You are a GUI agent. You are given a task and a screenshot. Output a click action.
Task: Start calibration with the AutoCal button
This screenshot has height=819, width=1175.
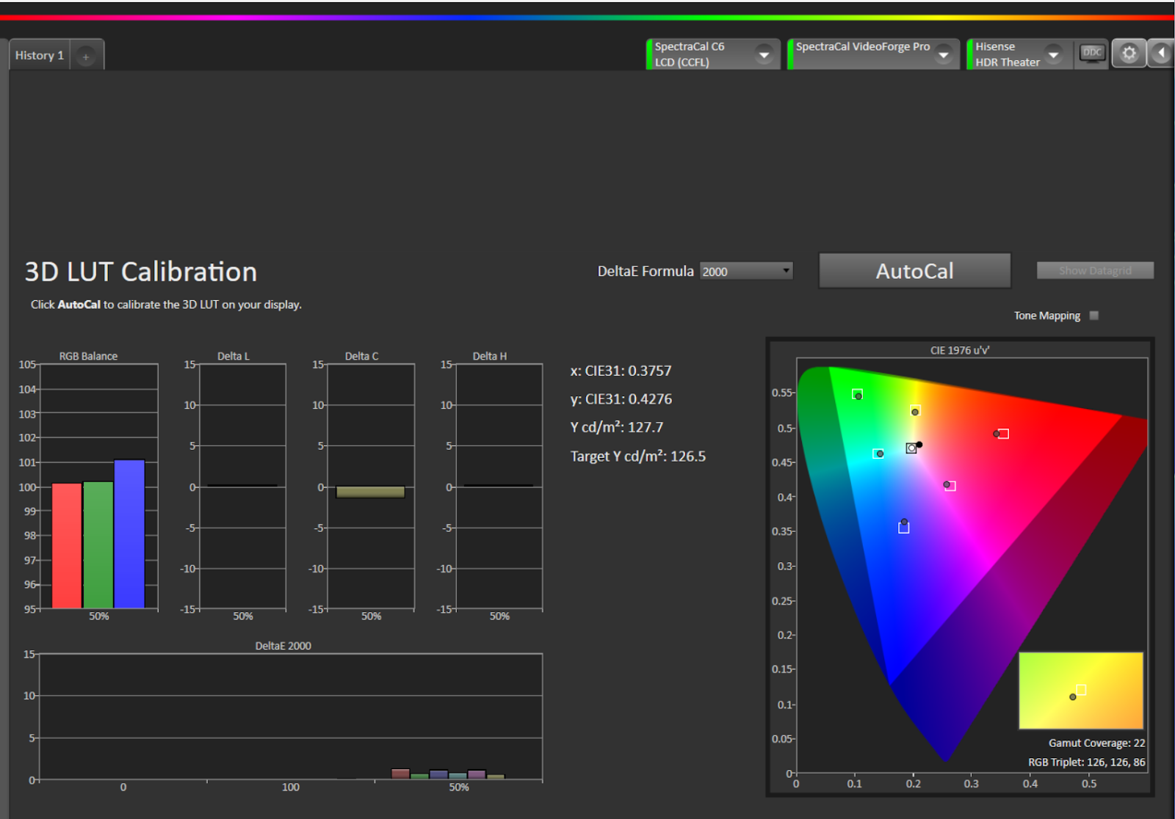914,271
